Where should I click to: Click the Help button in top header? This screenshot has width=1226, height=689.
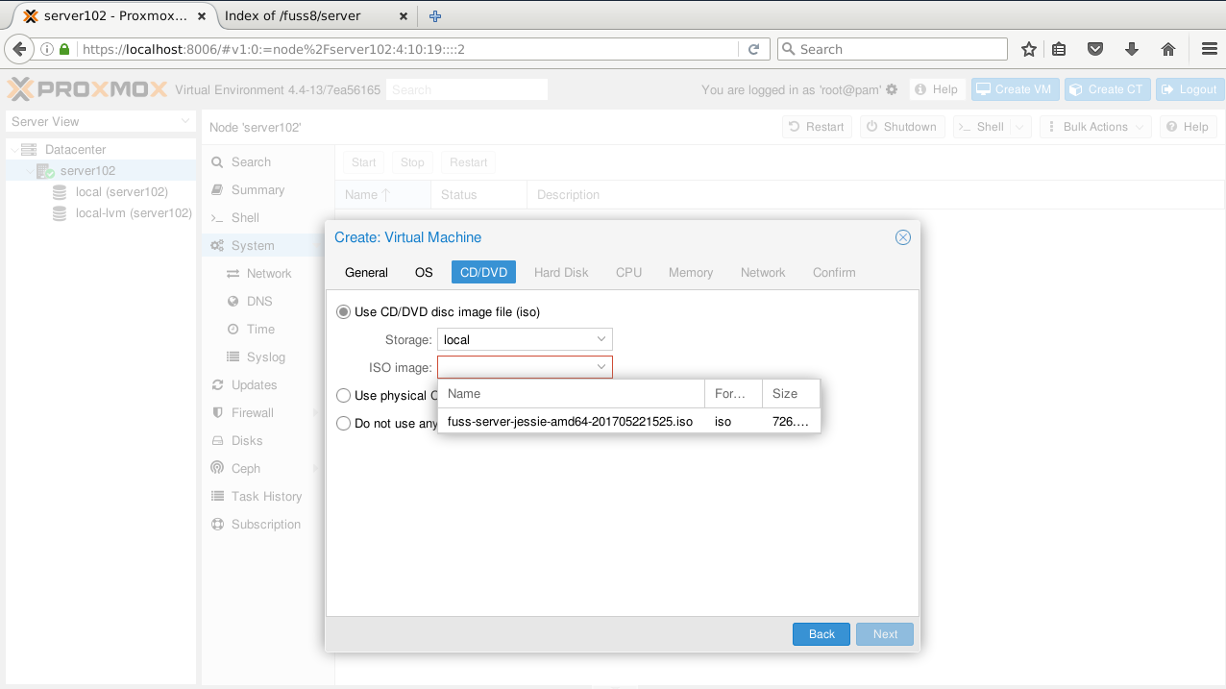[937, 89]
